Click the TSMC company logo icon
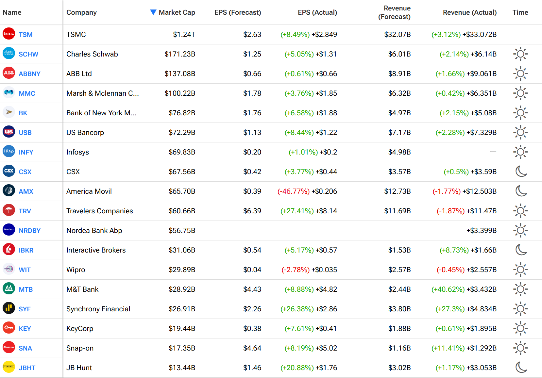542x378 pixels. tap(9, 34)
